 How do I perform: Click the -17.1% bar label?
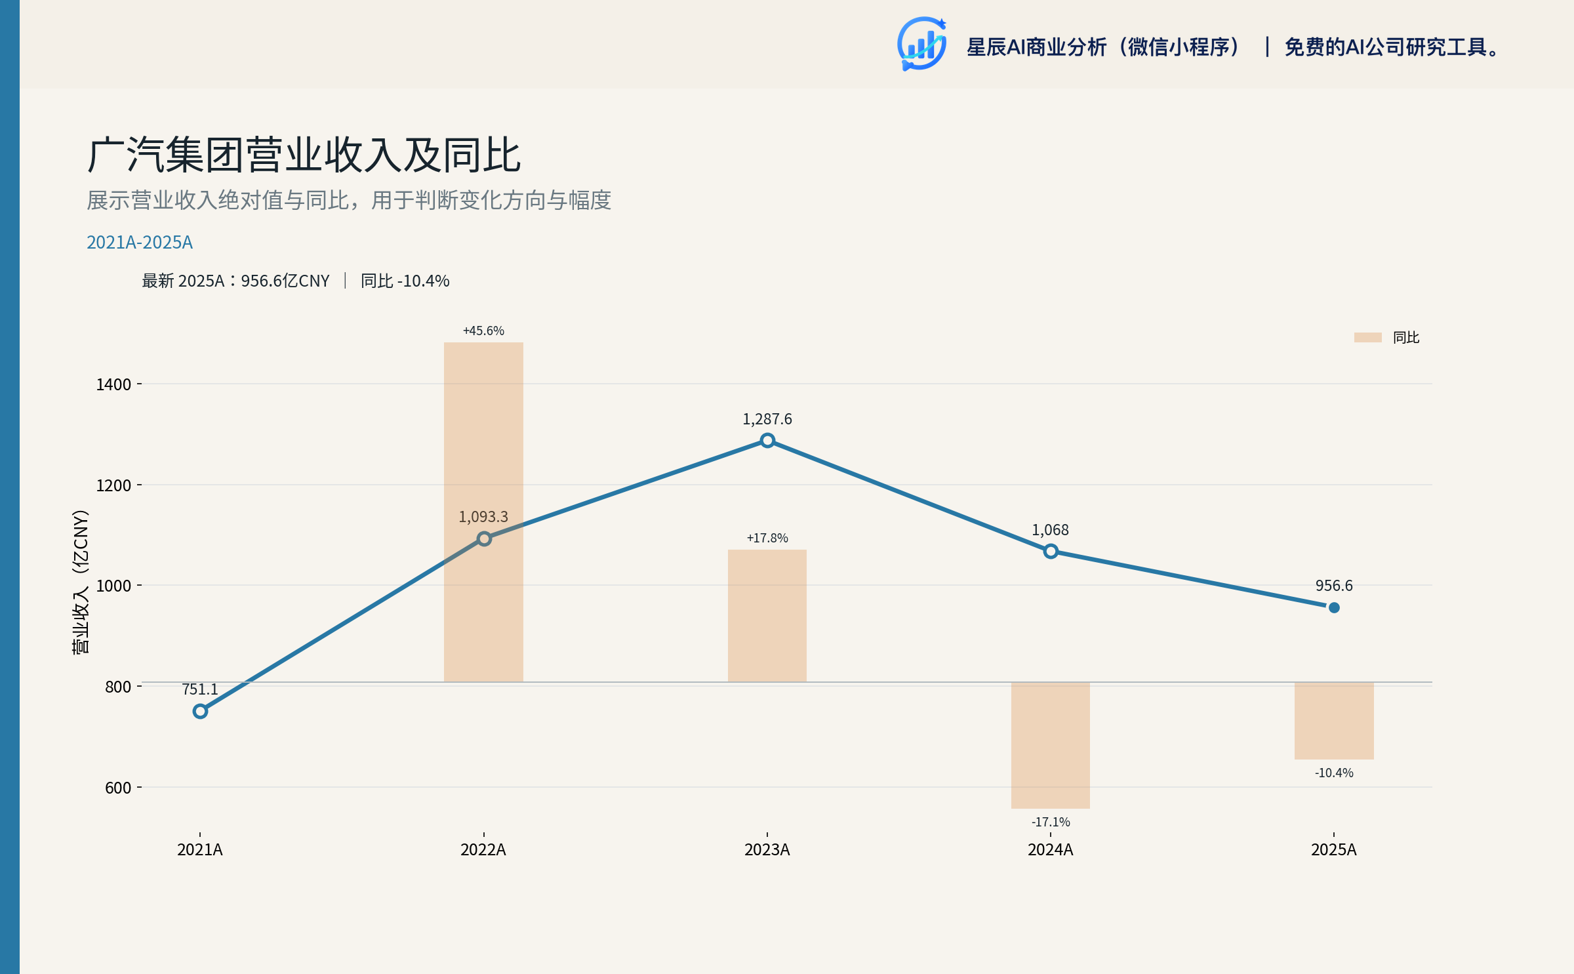click(1051, 822)
